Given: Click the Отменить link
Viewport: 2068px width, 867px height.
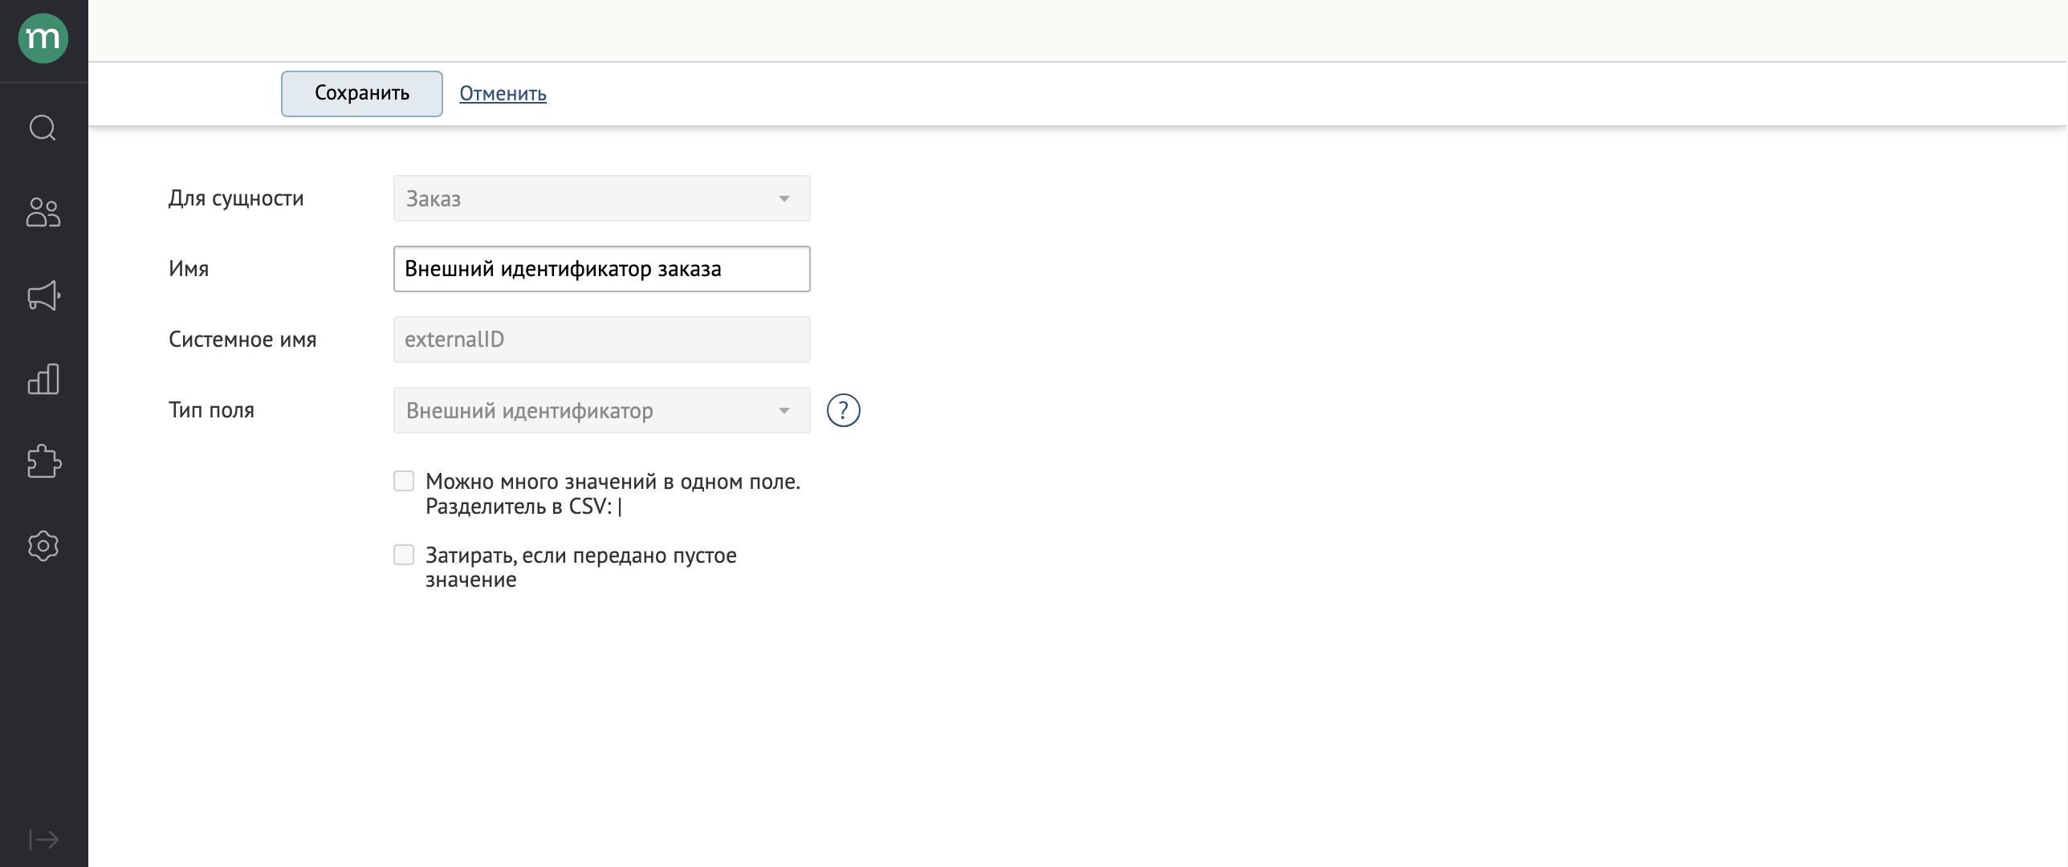Looking at the screenshot, I should tap(503, 93).
